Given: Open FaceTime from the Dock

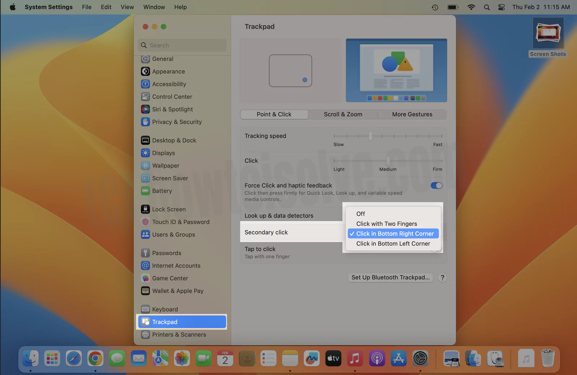Looking at the screenshot, I should pos(204,359).
